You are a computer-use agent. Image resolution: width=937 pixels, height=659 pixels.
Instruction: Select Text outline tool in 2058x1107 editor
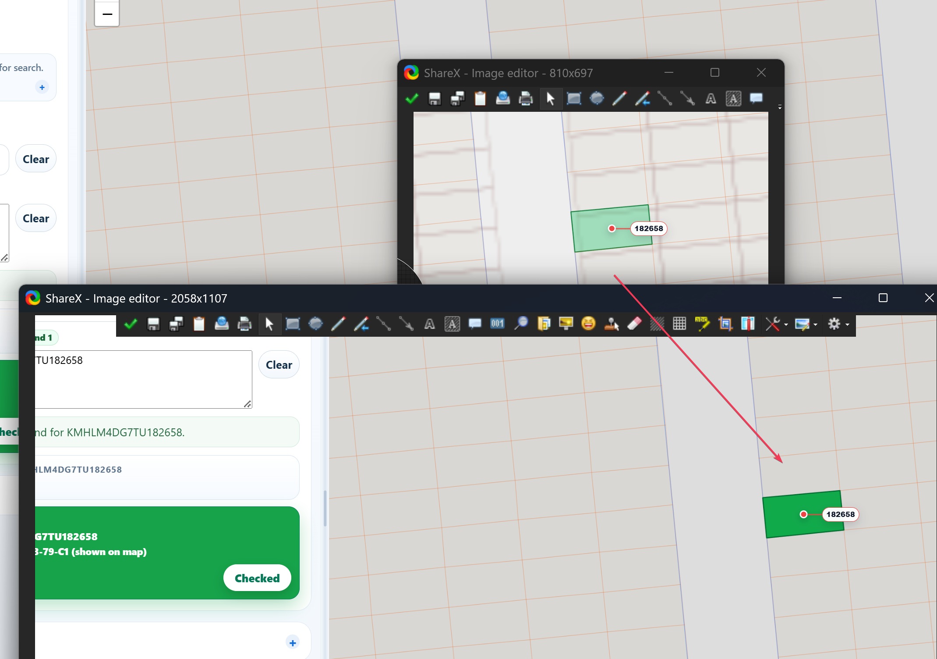[429, 324]
